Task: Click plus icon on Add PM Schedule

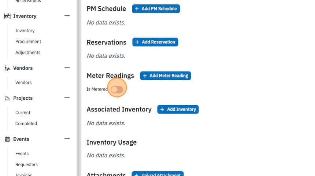Action: coord(137,9)
